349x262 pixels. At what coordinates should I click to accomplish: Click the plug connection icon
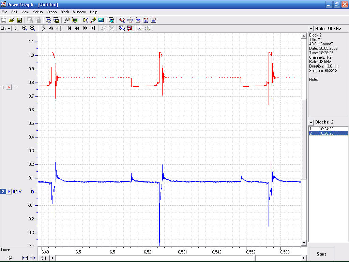click(67, 20)
